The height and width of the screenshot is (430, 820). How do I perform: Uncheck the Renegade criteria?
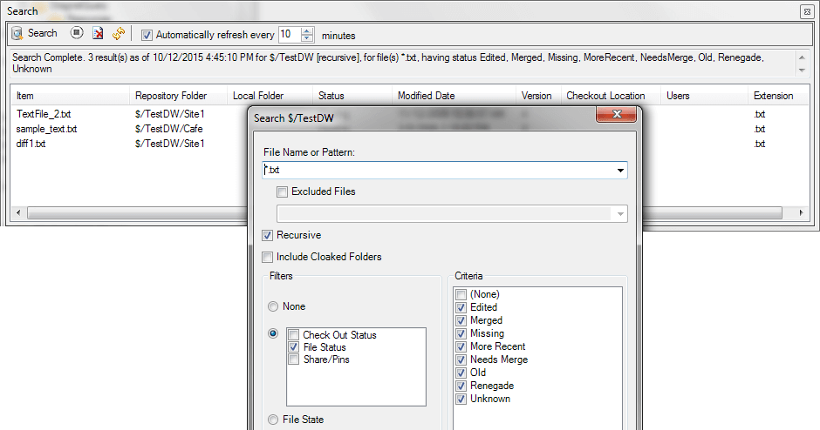pos(461,386)
